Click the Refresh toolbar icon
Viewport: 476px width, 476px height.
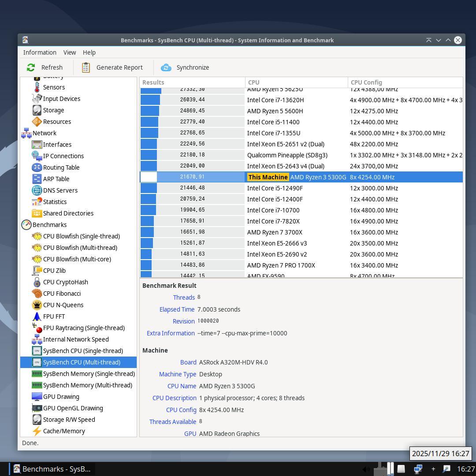[x=31, y=67]
